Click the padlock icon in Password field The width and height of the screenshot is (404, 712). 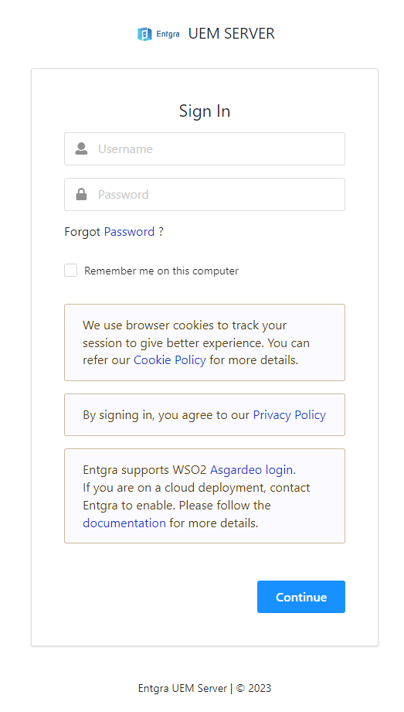pos(81,194)
